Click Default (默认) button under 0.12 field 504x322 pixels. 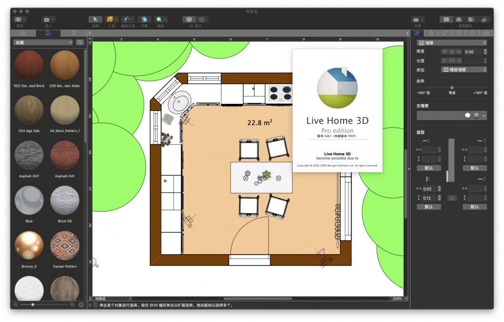[429, 207]
